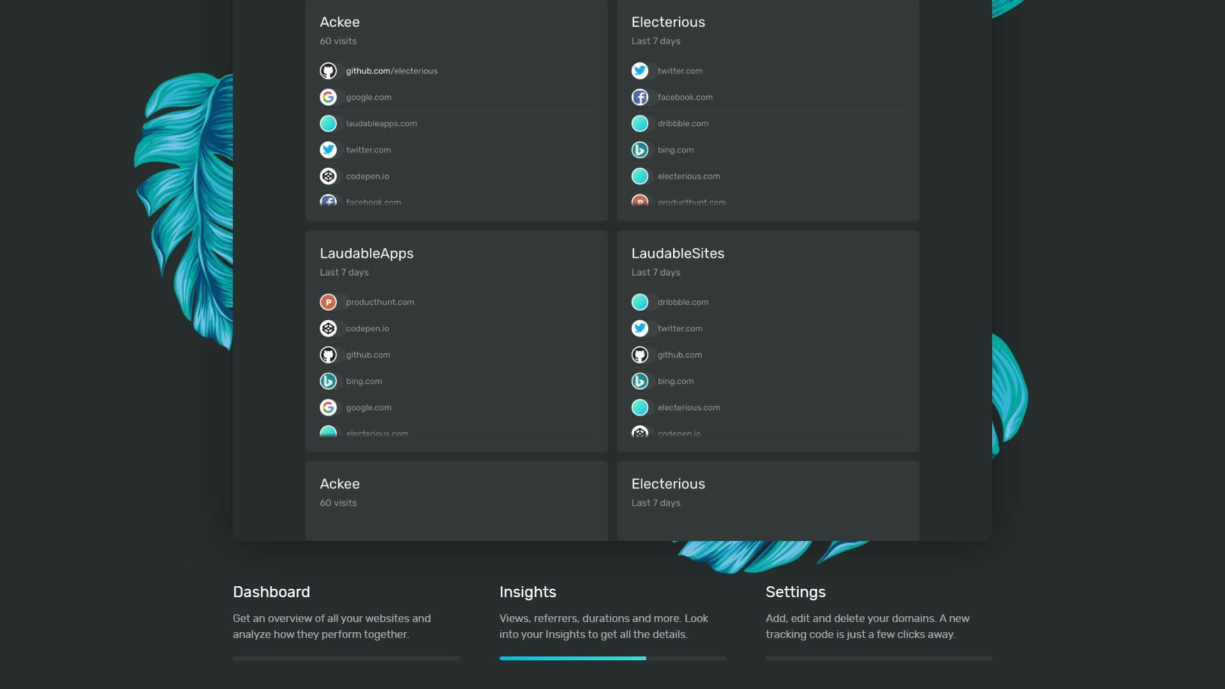The image size is (1225, 689).
Task: Click the Google icon in LaudableApps card
Action: point(328,407)
